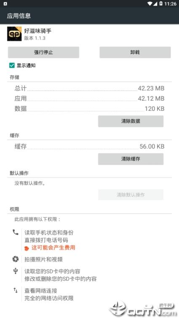Tap the camera permission icon

pyautogui.click(x=16, y=259)
